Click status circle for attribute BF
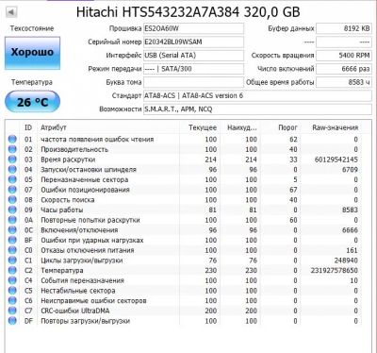The image size is (377, 353). pyautogui.click(x=12, y=240)
